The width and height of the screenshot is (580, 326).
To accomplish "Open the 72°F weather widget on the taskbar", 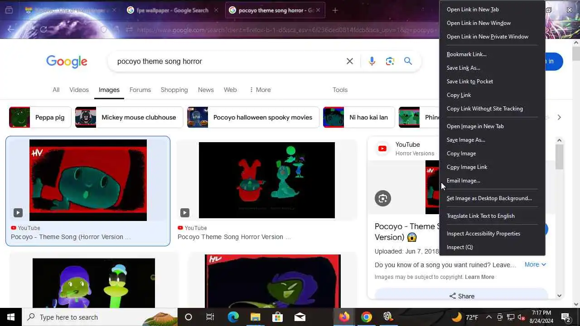I will pos(465,317).
